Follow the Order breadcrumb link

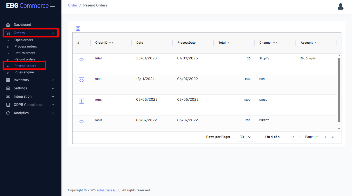click(72, 5)
